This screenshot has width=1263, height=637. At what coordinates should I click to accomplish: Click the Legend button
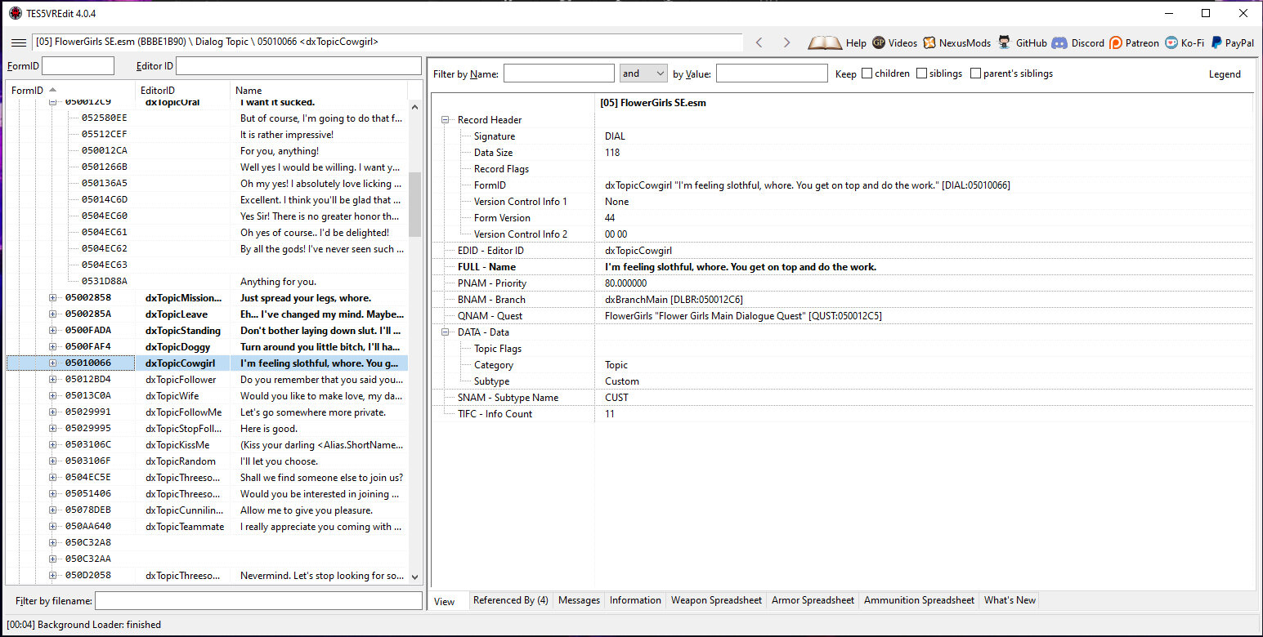click(x=1225, y=74)
